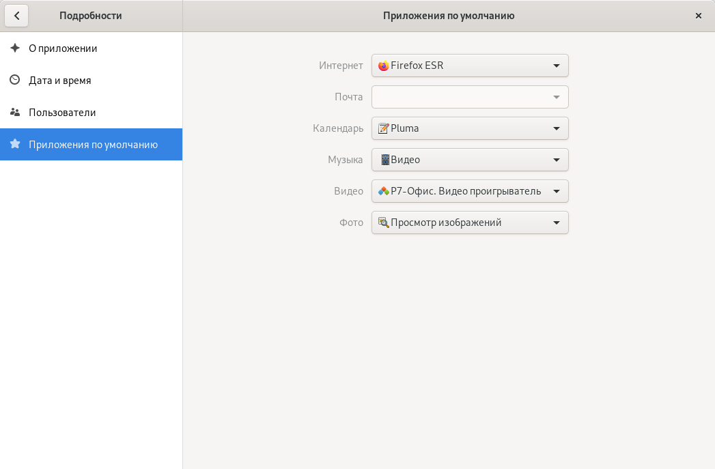The height and width of the screenshot is (469, 715).
Task: Click the image viewer icon in Фото field
Action: pyautogui.click(x=384, y=223)
